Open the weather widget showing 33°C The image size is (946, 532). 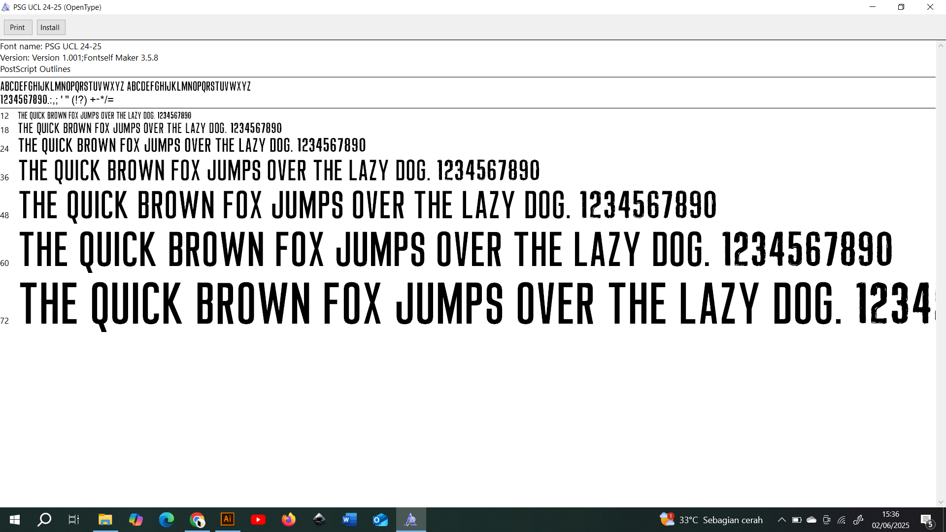(711, 520)
